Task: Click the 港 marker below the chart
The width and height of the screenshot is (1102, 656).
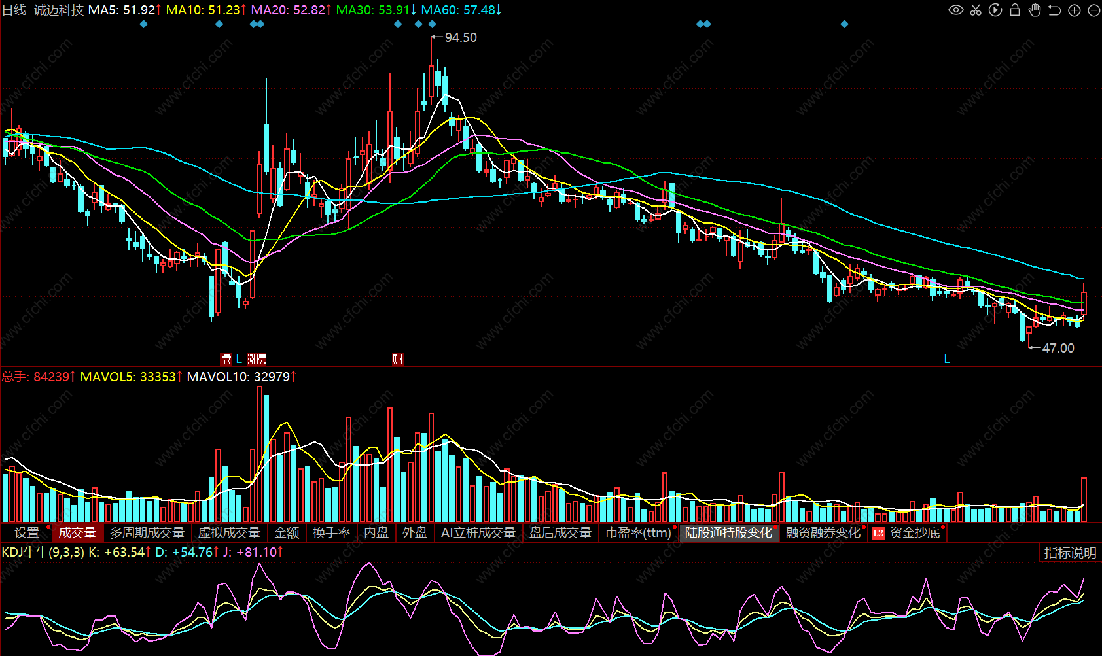Action: (x=226, y=359)
